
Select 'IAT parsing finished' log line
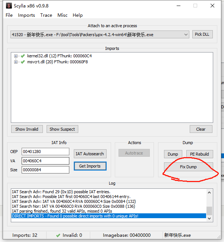[62, 211]
